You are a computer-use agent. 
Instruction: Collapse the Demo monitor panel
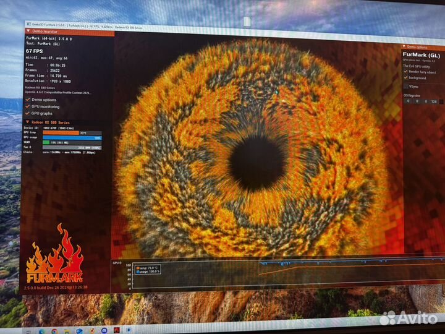coord(28,31)
